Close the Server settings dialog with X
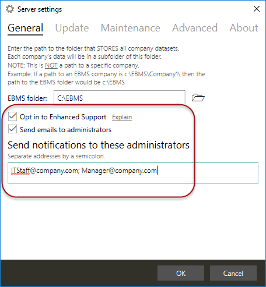This screenshot has height=287, width=266. 257,9
